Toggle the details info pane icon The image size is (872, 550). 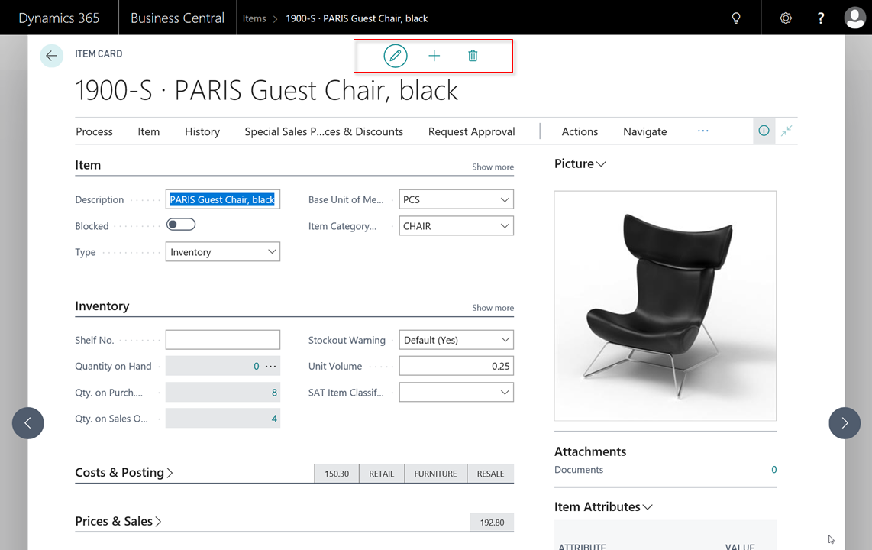(764, 131)
